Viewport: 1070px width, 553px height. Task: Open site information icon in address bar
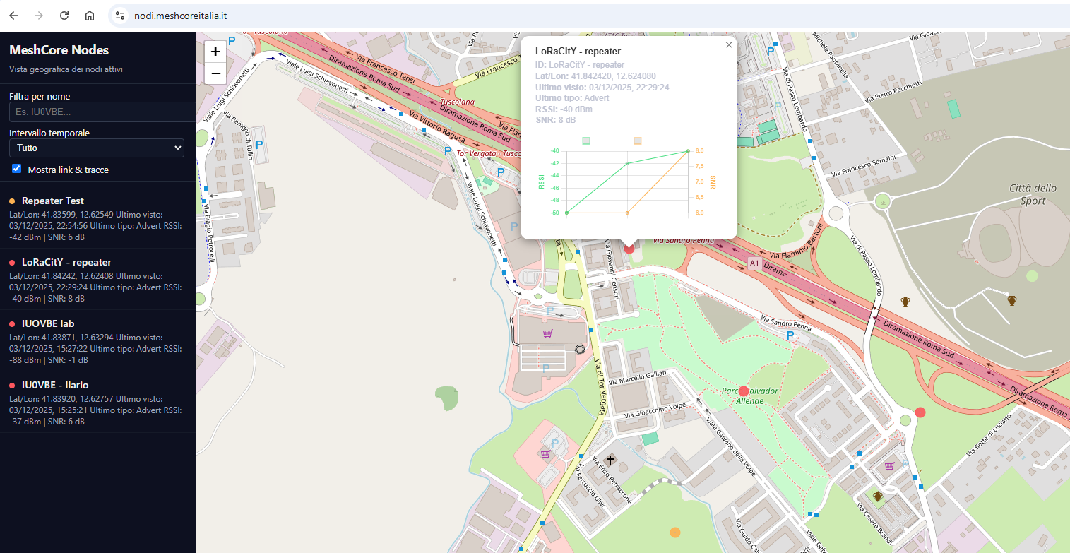(x=120, y=16)
